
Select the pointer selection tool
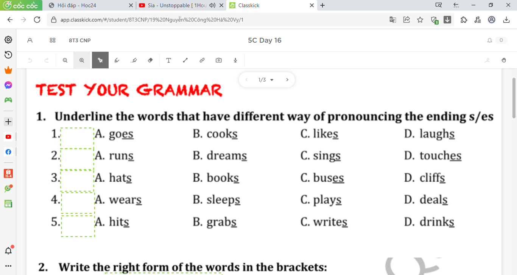point(100,60)
